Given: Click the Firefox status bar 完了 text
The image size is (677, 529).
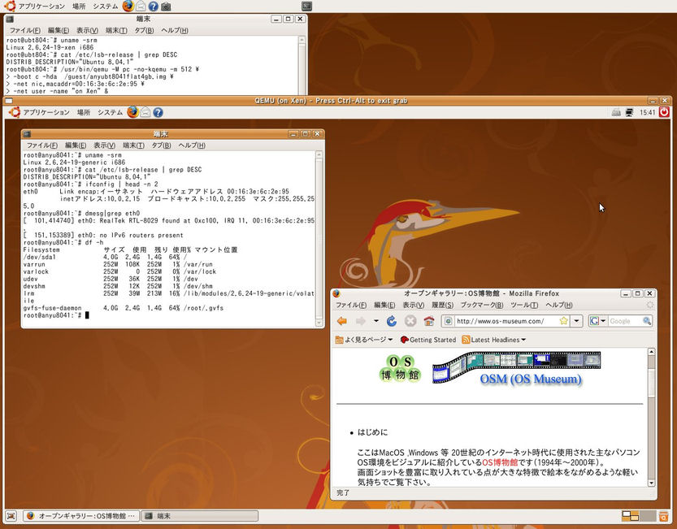Looking at the screenshot, I should (x=343, y=492).
